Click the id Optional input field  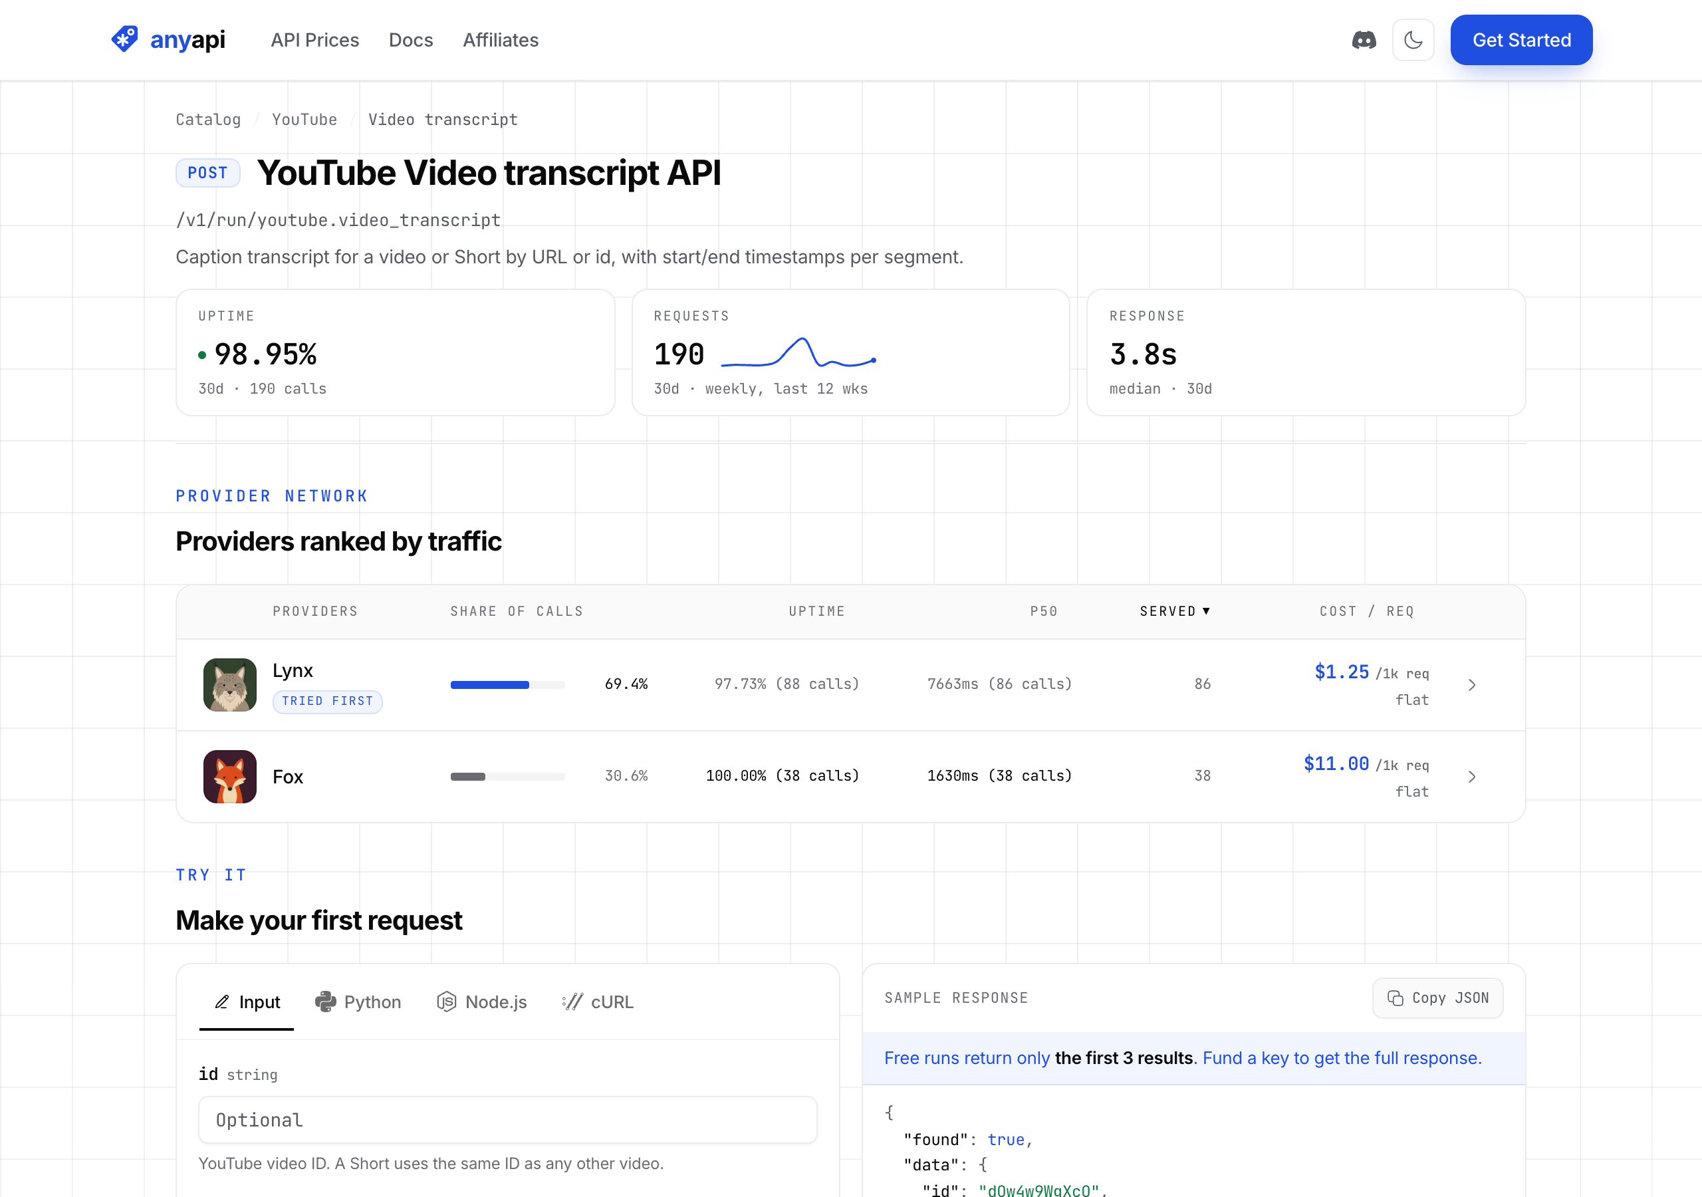[508, 1120]
